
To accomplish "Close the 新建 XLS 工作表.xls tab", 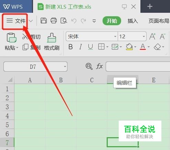I will 134,7.
